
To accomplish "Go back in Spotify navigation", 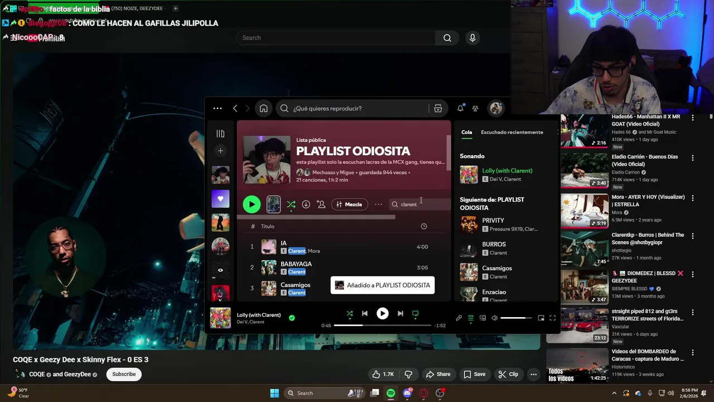I will (x=235, y=108).
